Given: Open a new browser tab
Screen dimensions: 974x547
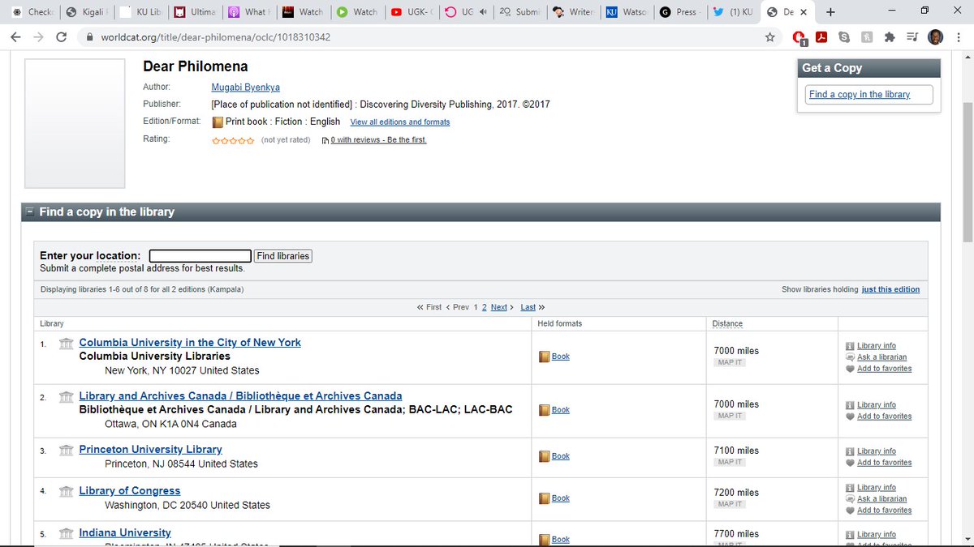Looking at the screenshot, I should click(x=831, y=12).
